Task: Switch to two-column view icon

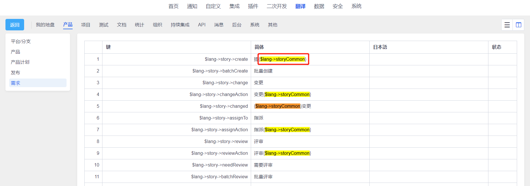Action: click(519, 25)
